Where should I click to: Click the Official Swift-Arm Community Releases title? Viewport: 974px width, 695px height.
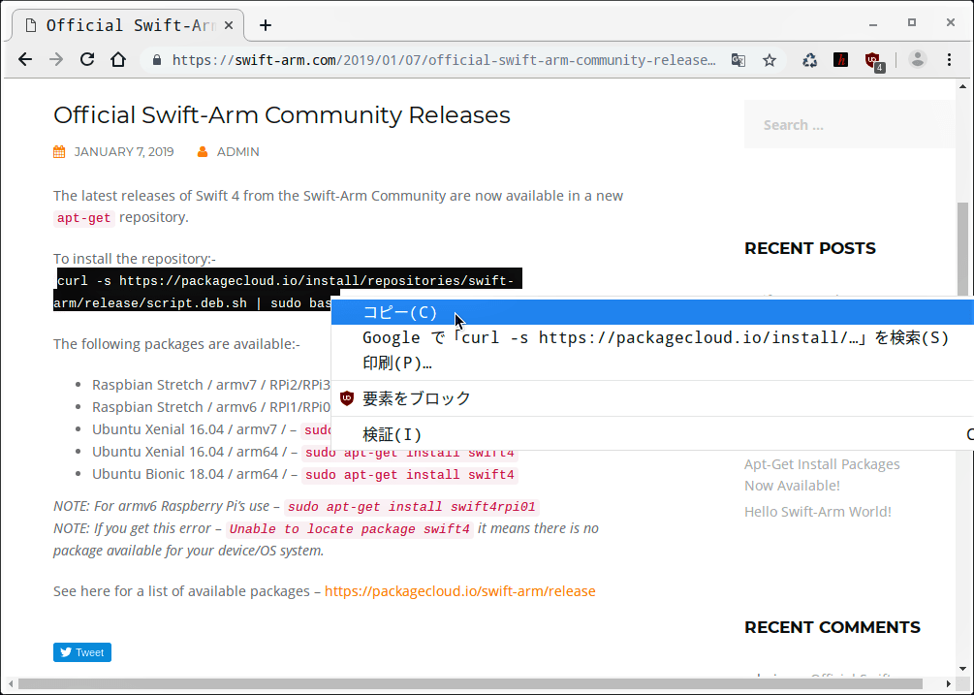281,115
